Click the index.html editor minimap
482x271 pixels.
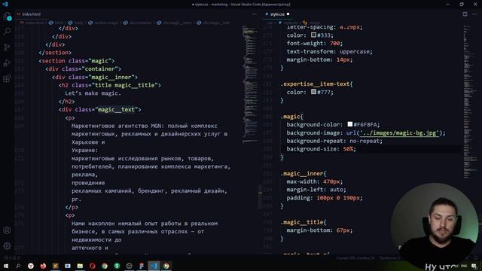coord(249,84)
